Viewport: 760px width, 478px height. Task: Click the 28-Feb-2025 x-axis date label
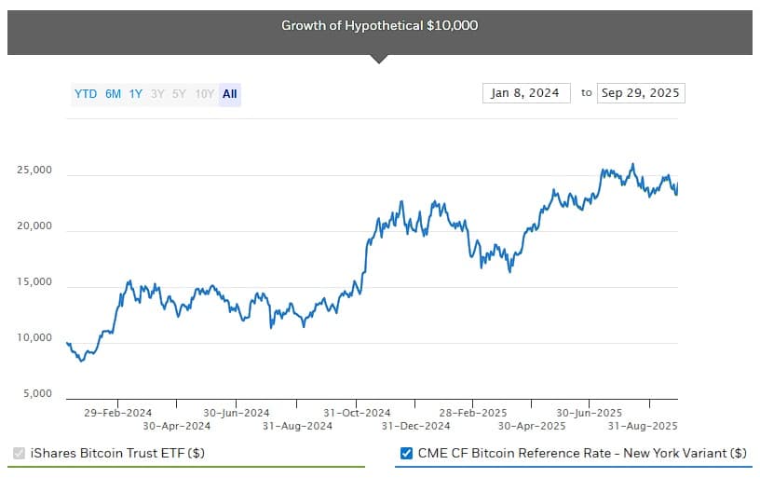(475, 412)
